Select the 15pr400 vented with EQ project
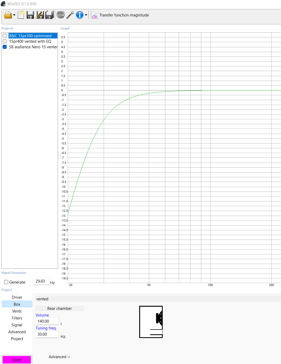 coord(30,41)
